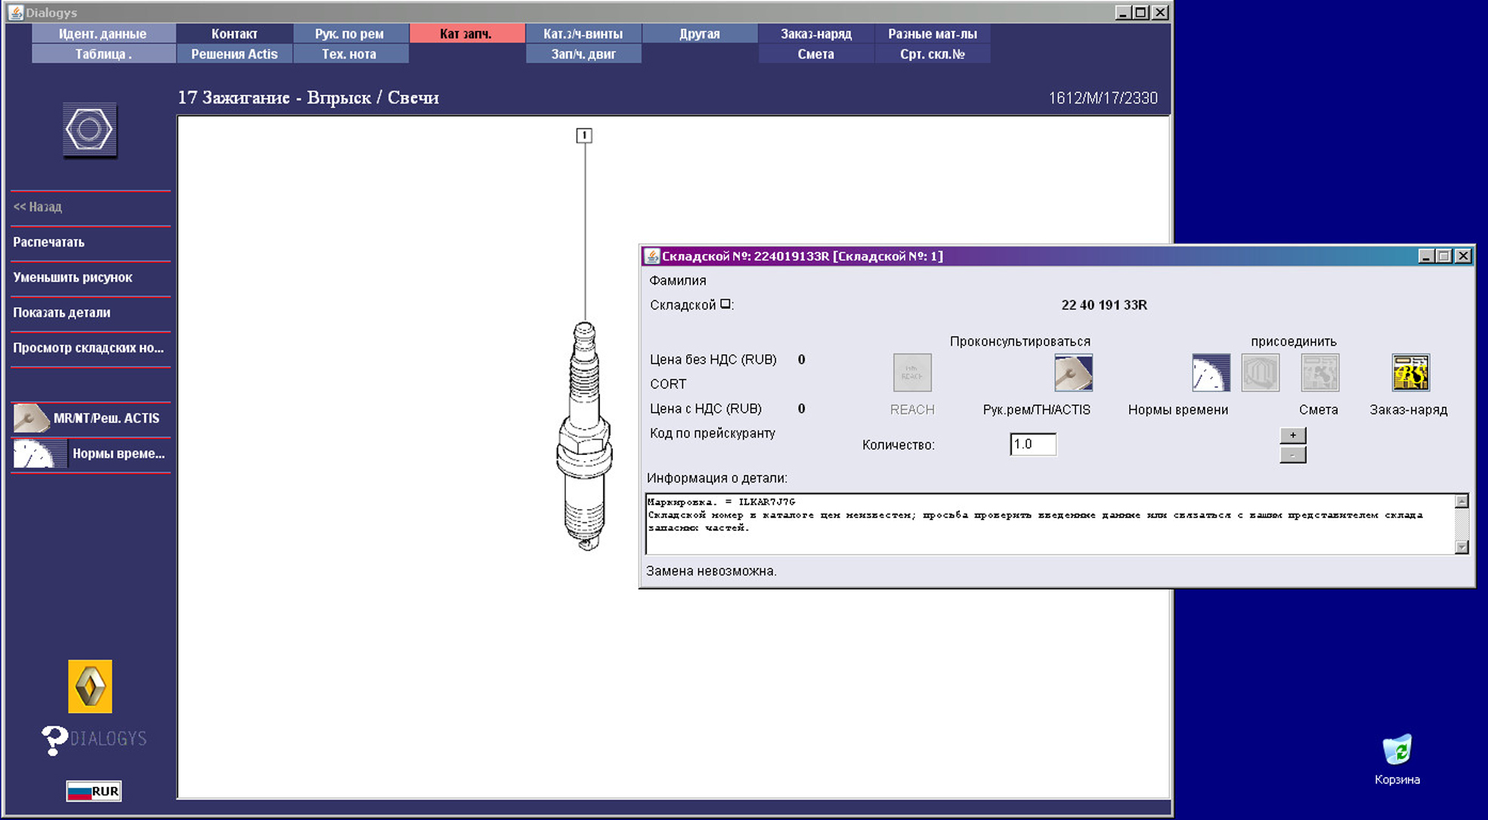Click Распечатать to print
The image size is (1488, 820).
(x=48, y=242)
